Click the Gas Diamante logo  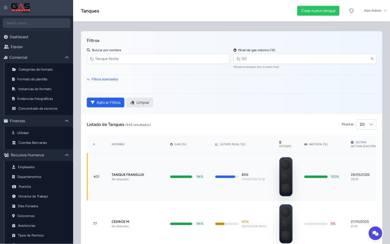pyautogui.click(x=21, y=8)
